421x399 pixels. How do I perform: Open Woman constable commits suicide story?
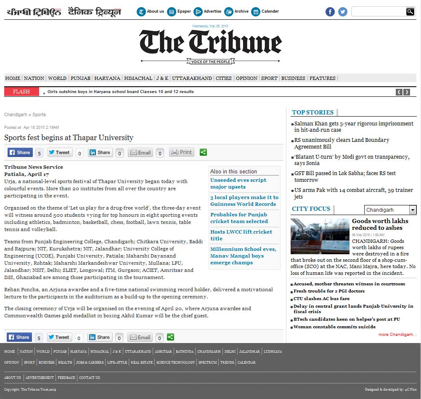coord(334,327)
